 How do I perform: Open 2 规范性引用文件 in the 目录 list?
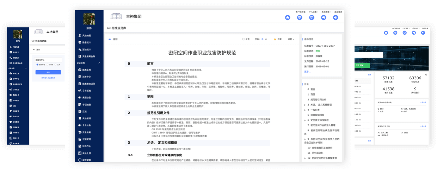[x=317, y=100]
